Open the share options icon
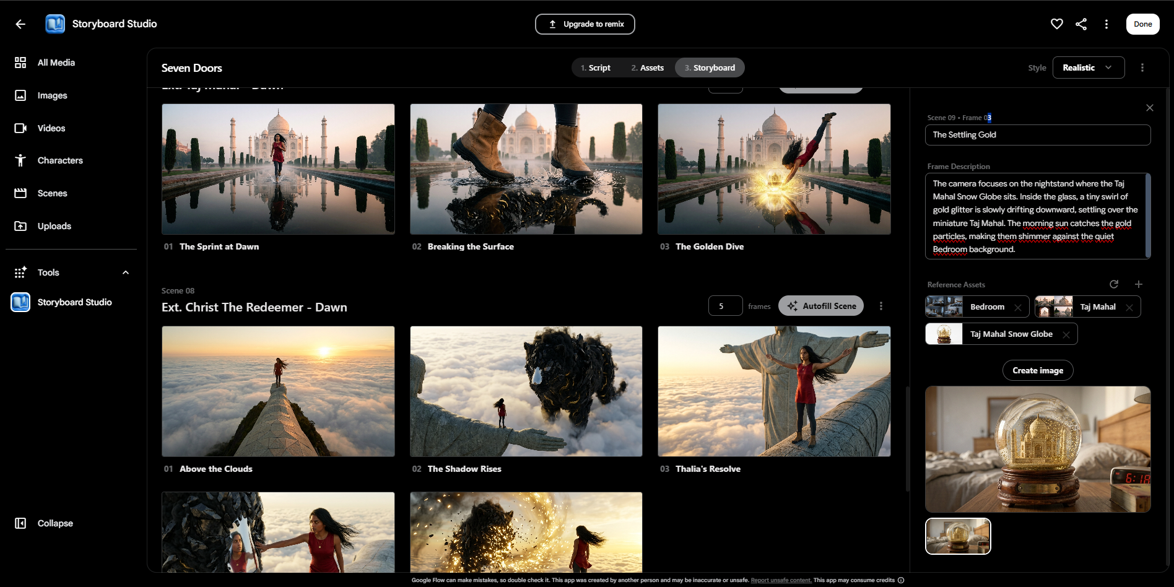The width and height of the screenshot is (1174, 587). (1081, 24)
